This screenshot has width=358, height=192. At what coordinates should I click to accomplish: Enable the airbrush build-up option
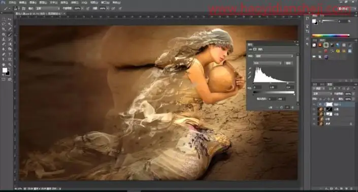(113, 9)
